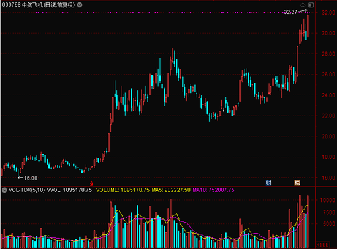Click the 26.00 price axis label
Screen dimensions: 337x249
pyautogui.click(x=328, y=75)
